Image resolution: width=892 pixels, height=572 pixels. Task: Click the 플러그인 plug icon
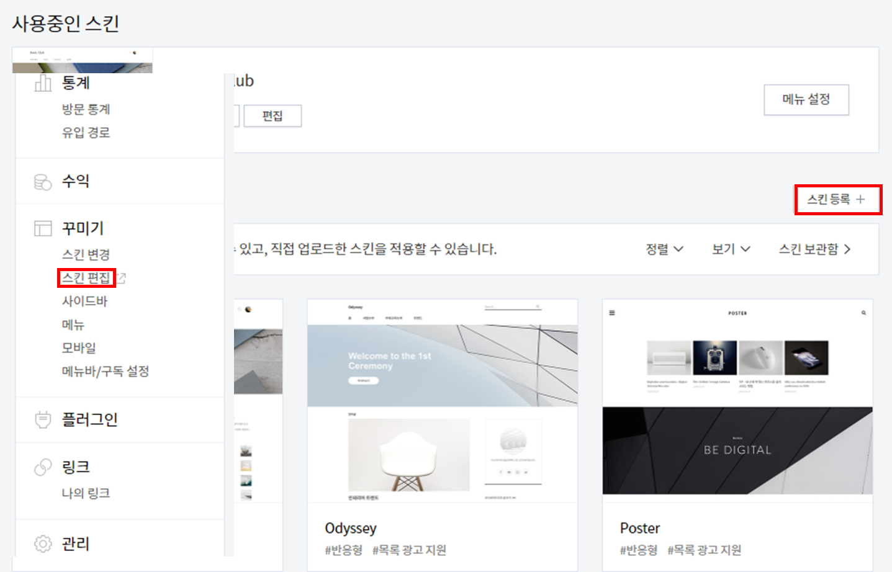click(x=43, y=420)
